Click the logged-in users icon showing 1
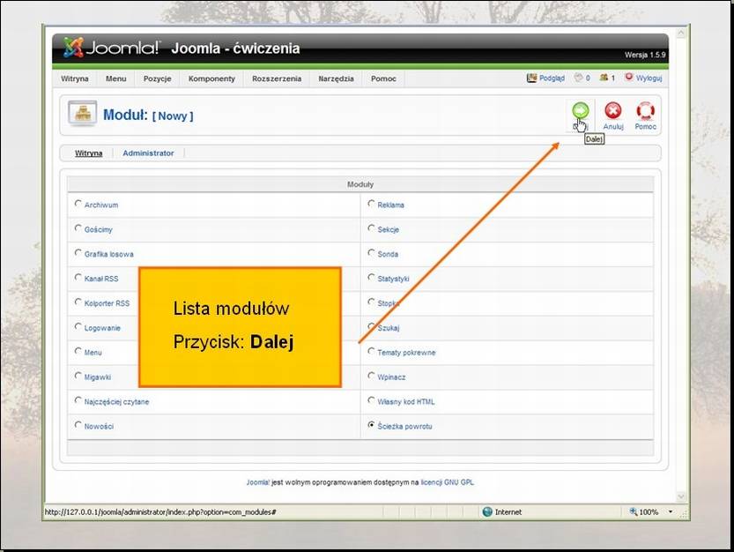This screenshot has width=734, height=552. pos(604,78)
